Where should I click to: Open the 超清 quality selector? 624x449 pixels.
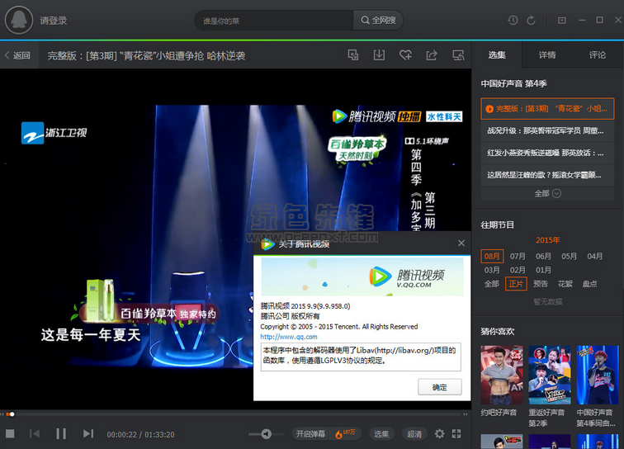click(x=414, y=434)
